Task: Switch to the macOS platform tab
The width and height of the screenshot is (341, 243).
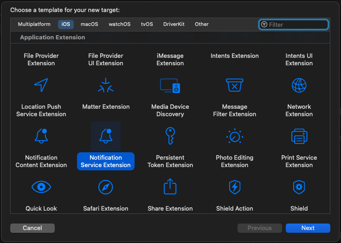Action: (89, 24)
